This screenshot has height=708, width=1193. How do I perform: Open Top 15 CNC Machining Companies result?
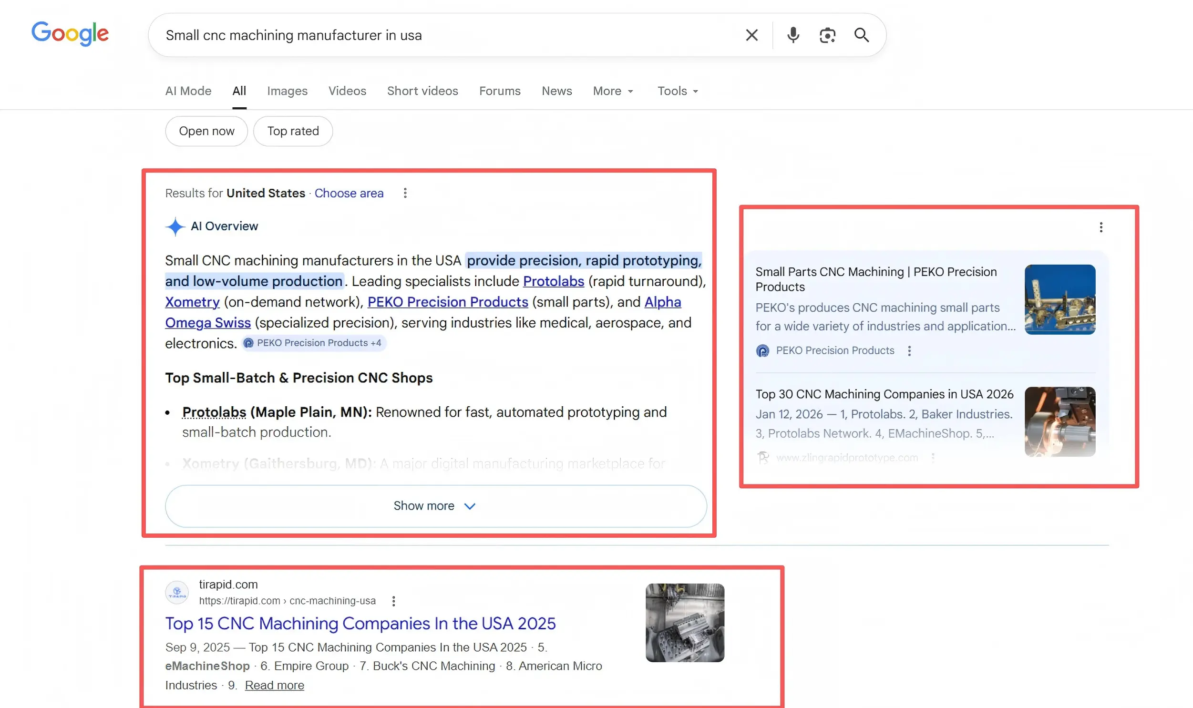tap(360, 624)
